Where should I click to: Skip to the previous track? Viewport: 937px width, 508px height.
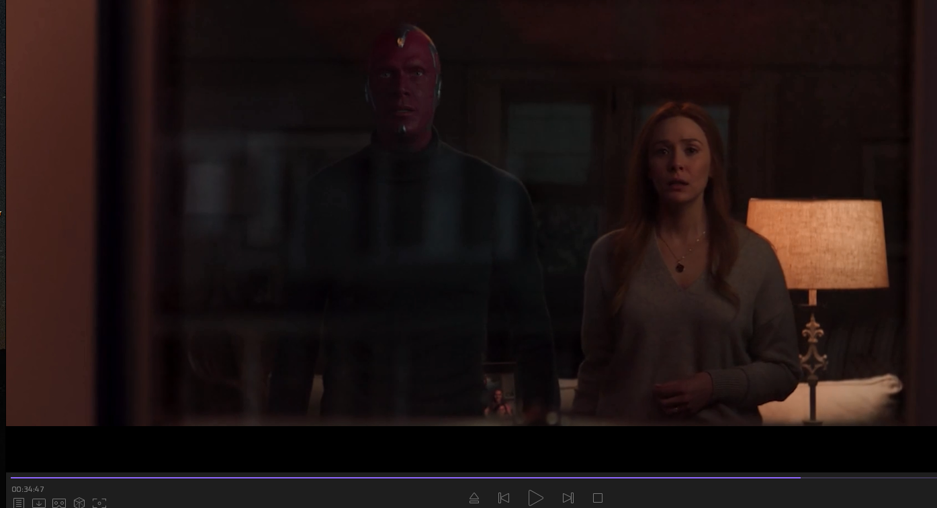click(504, 498)
